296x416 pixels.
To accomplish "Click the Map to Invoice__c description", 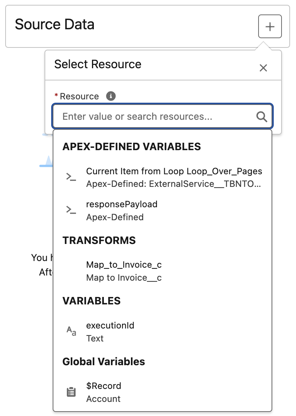I will [124, 277].
